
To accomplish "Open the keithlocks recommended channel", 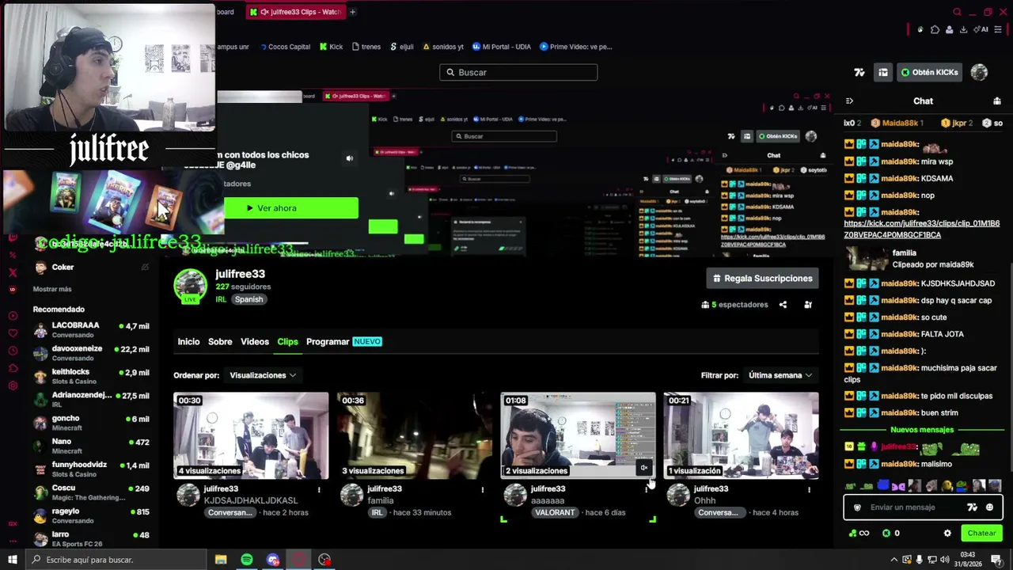I will tap(91, 376).
